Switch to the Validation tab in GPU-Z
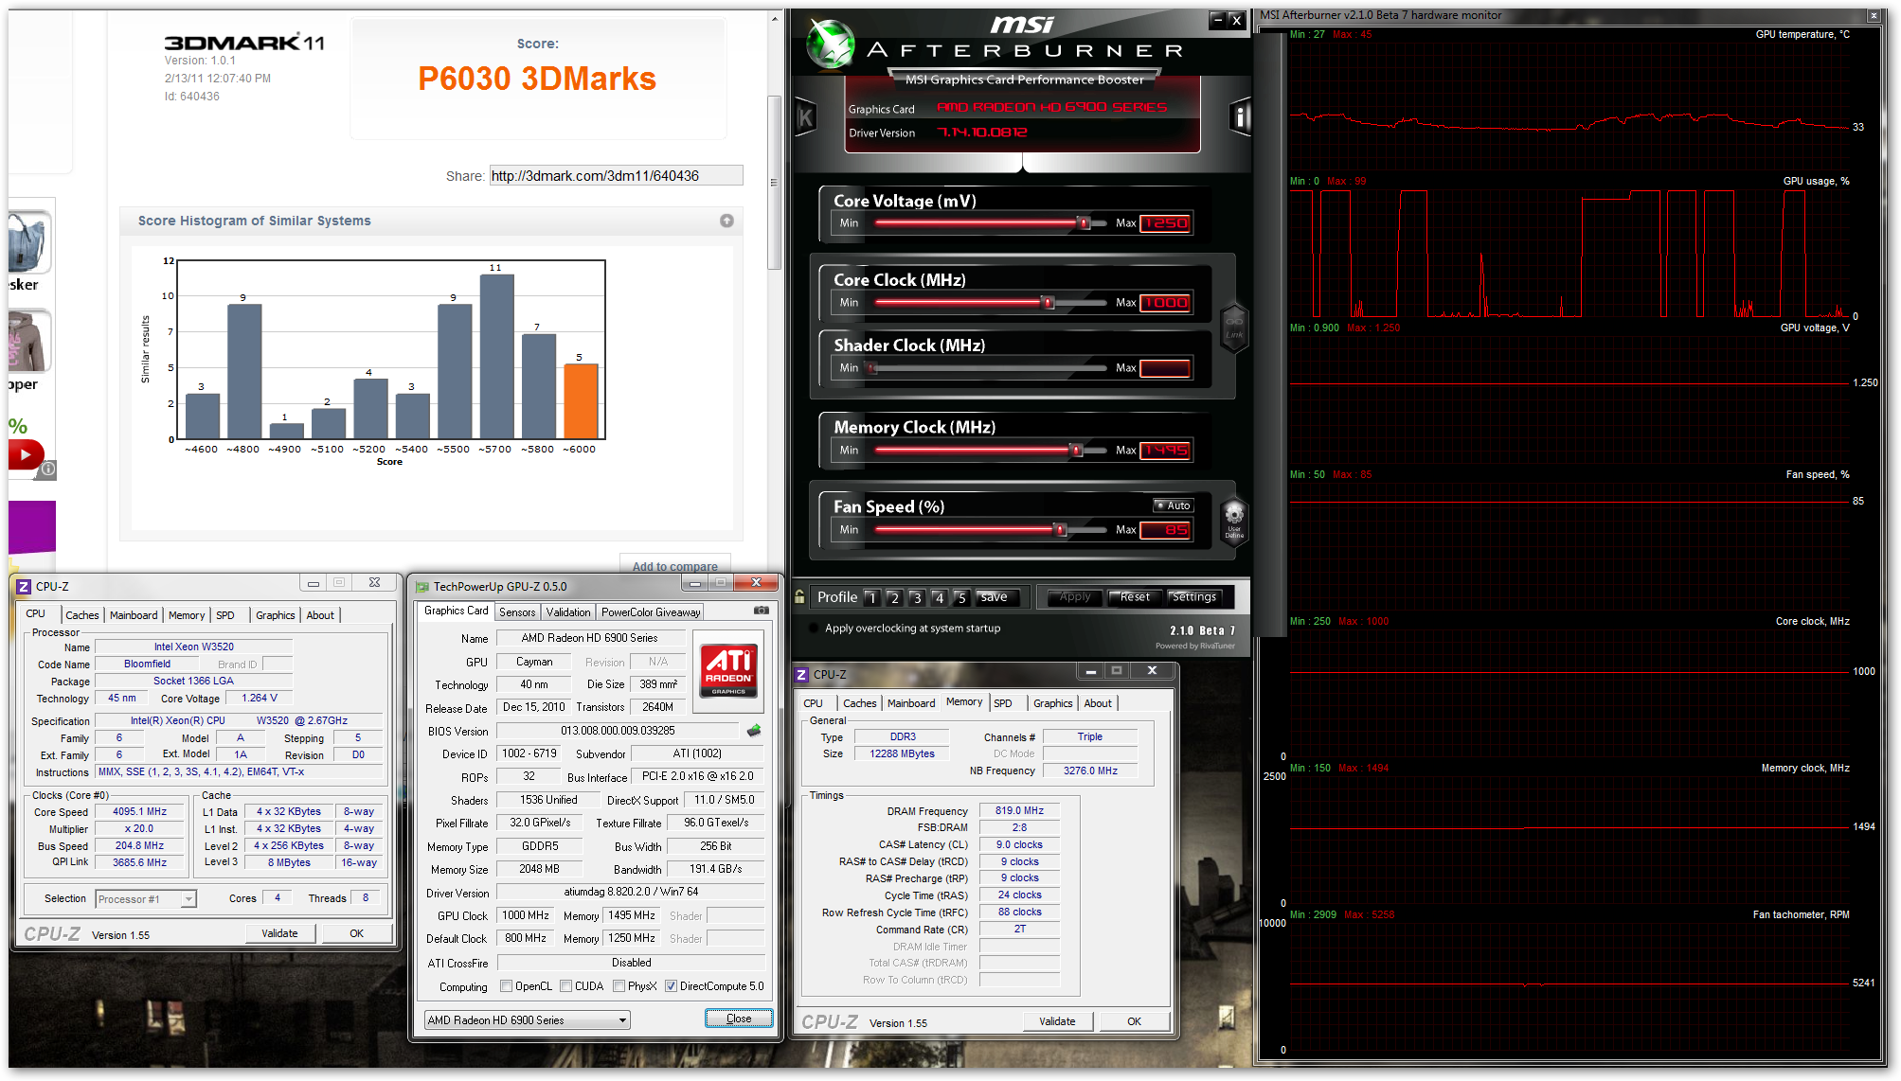This screenshot has height=1081, width=1901. [568, 612]
